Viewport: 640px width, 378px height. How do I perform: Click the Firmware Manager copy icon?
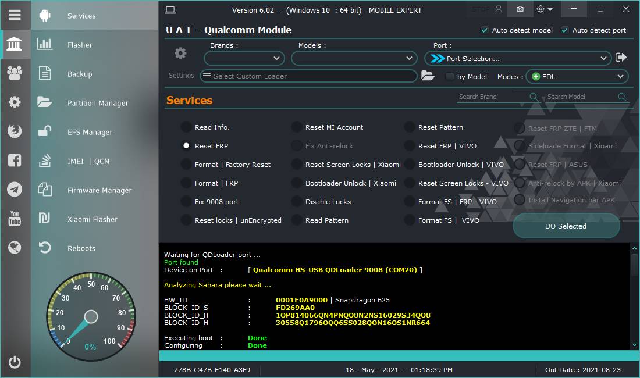pyautogui.click(x=44, y=189)
